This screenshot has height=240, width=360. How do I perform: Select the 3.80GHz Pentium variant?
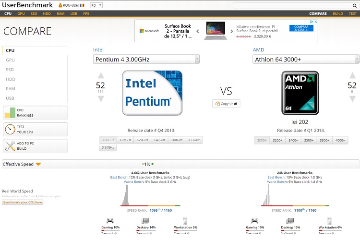108,147
